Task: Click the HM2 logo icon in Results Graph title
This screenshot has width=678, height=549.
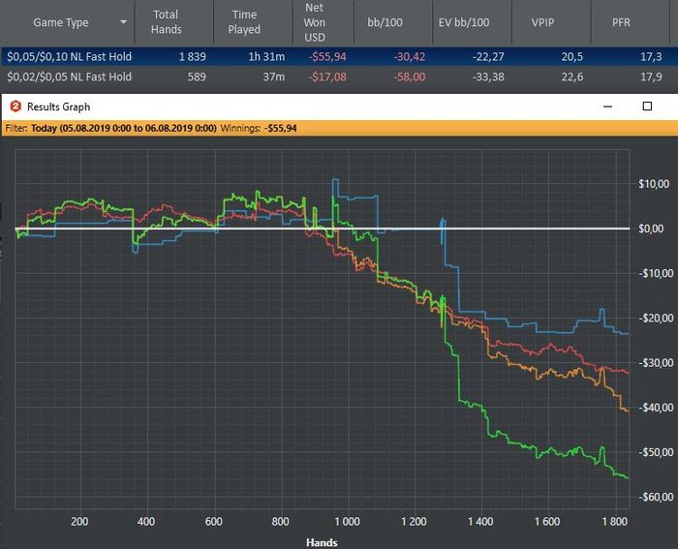Action: click(x=15, y=107)
